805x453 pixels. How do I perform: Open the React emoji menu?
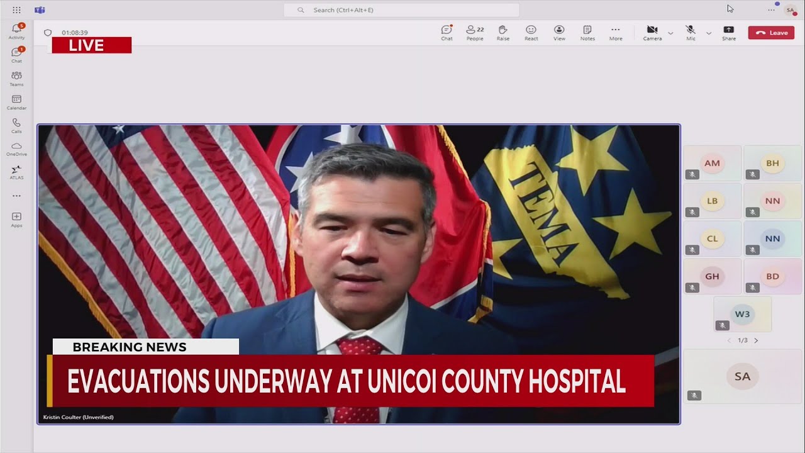531,33
